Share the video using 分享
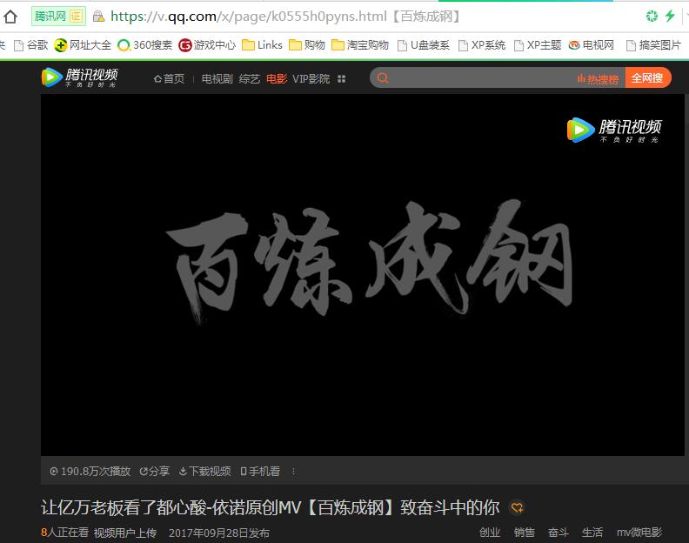This screenshot has width=689, height=543. tap(155, 472)
